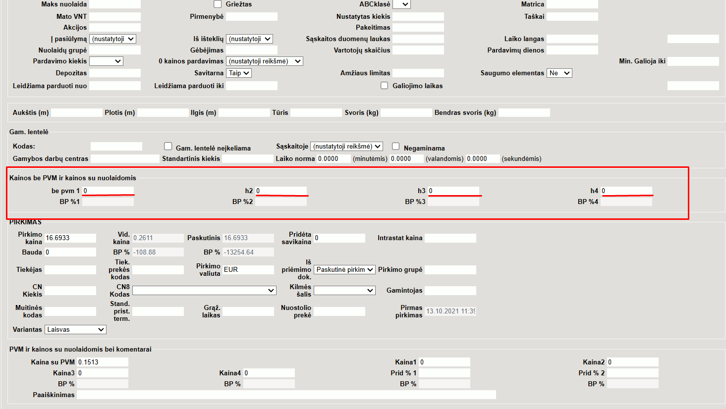Image resolution: width=726 pixels, height=409 pixels.
Task: Click the Aukštis (m) input field
Action: 76,113
